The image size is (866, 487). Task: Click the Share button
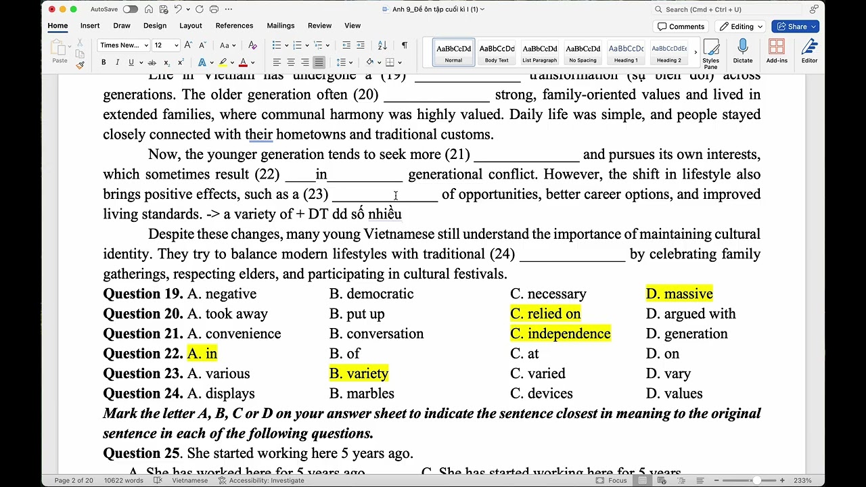[796, 26]
